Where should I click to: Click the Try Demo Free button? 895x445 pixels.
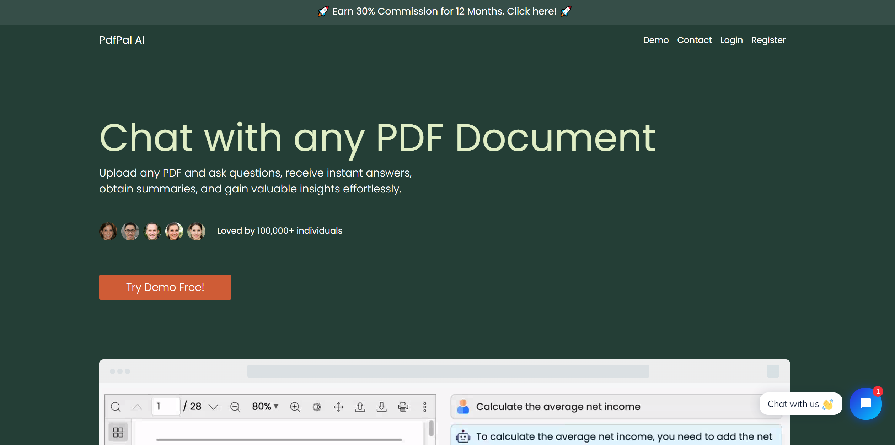click(x=165, y=287)
